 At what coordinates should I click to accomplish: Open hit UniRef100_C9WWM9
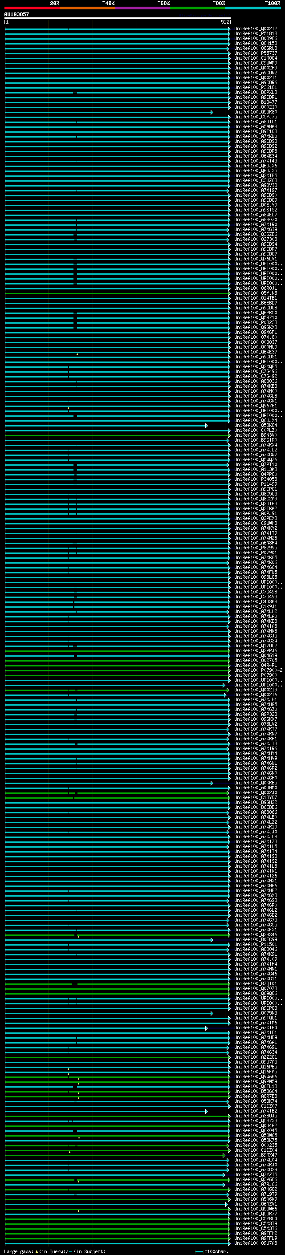point(256,63)
